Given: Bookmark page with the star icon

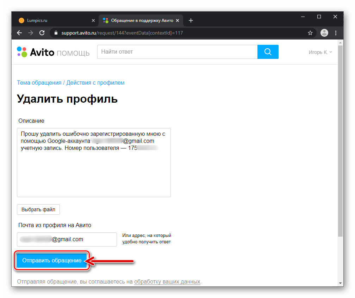Looking at the screenshot, I should point(310,33).
